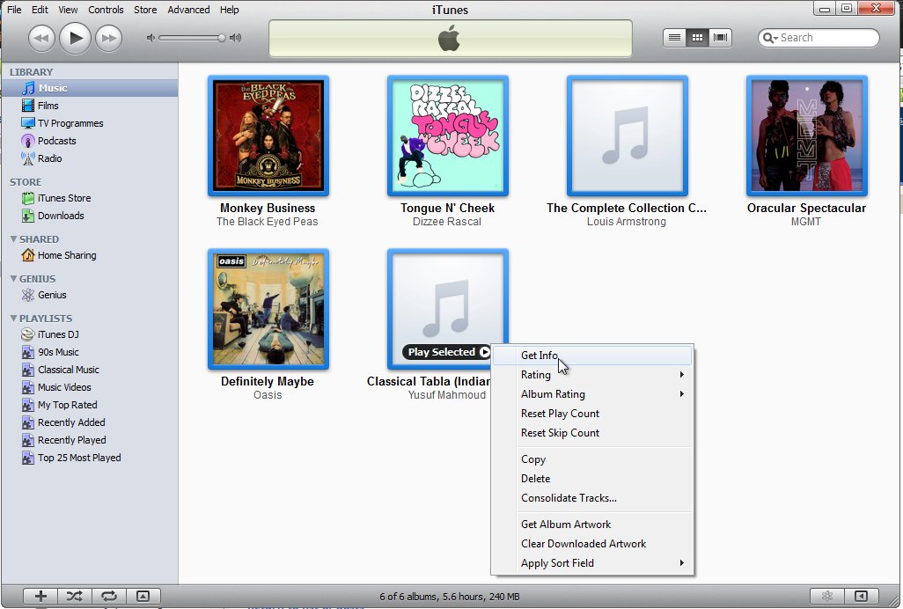
Task: Collapse the PLAYLISTS section
Action: (13, 319)
